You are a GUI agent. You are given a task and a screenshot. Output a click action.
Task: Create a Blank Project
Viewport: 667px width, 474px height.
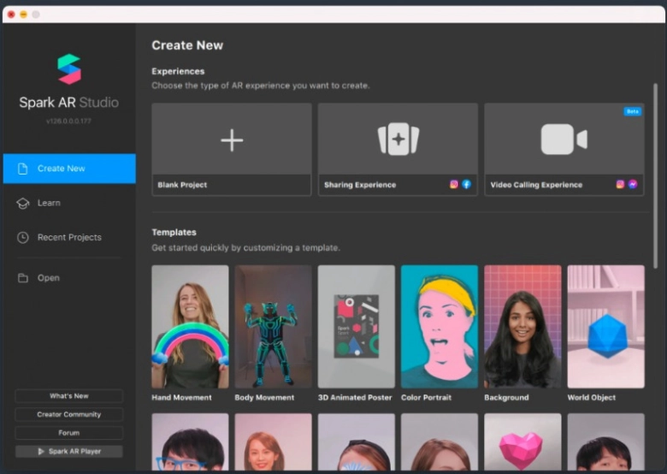click(x=232, y=150)
